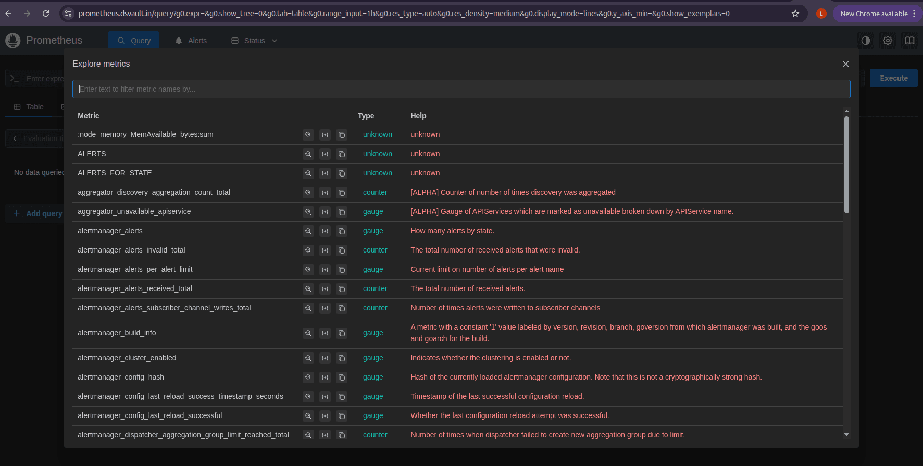The width and height of the screenshot is (923, 466).
Task: Open the Query tab
Action: pyautogui.click(x=134, y=41)
